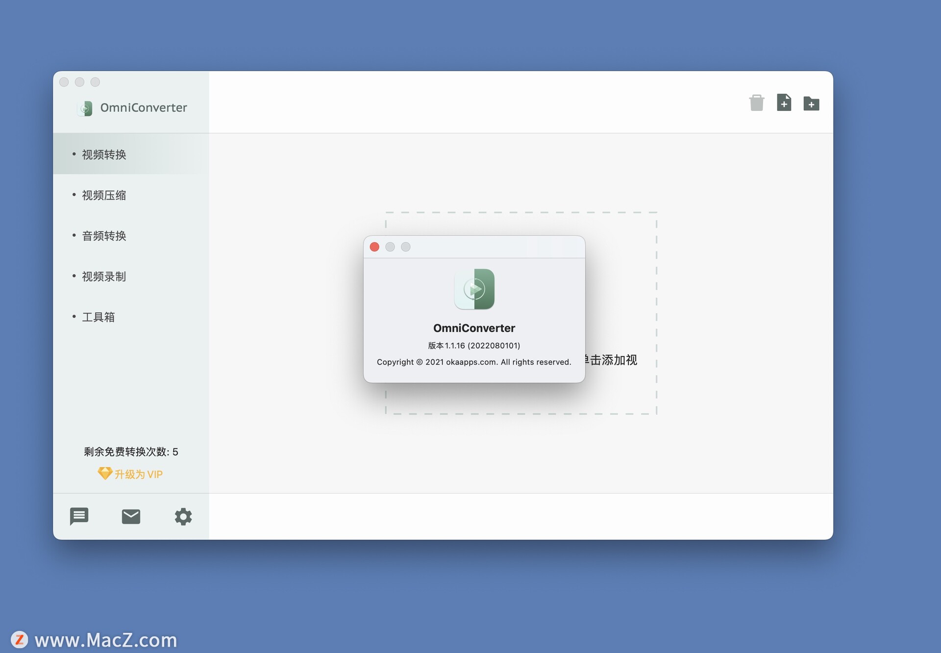Click version text 版本 1.1.16
Viewport: 941px width, 653px height.
pos(474,345)
